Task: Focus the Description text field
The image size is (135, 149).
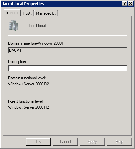Action: 67,68
